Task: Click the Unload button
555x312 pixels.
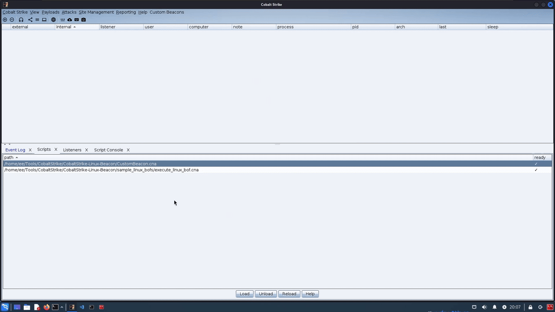Action: pyautogui.click(x=266, y=294)
